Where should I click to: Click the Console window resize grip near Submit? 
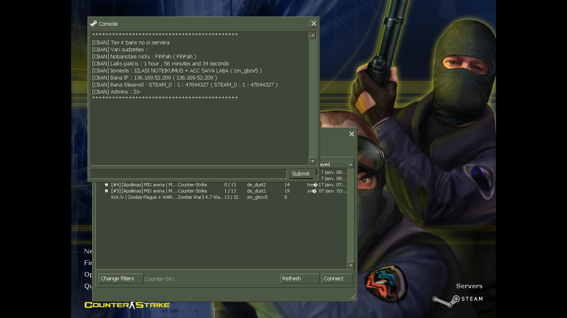[315, 178]
